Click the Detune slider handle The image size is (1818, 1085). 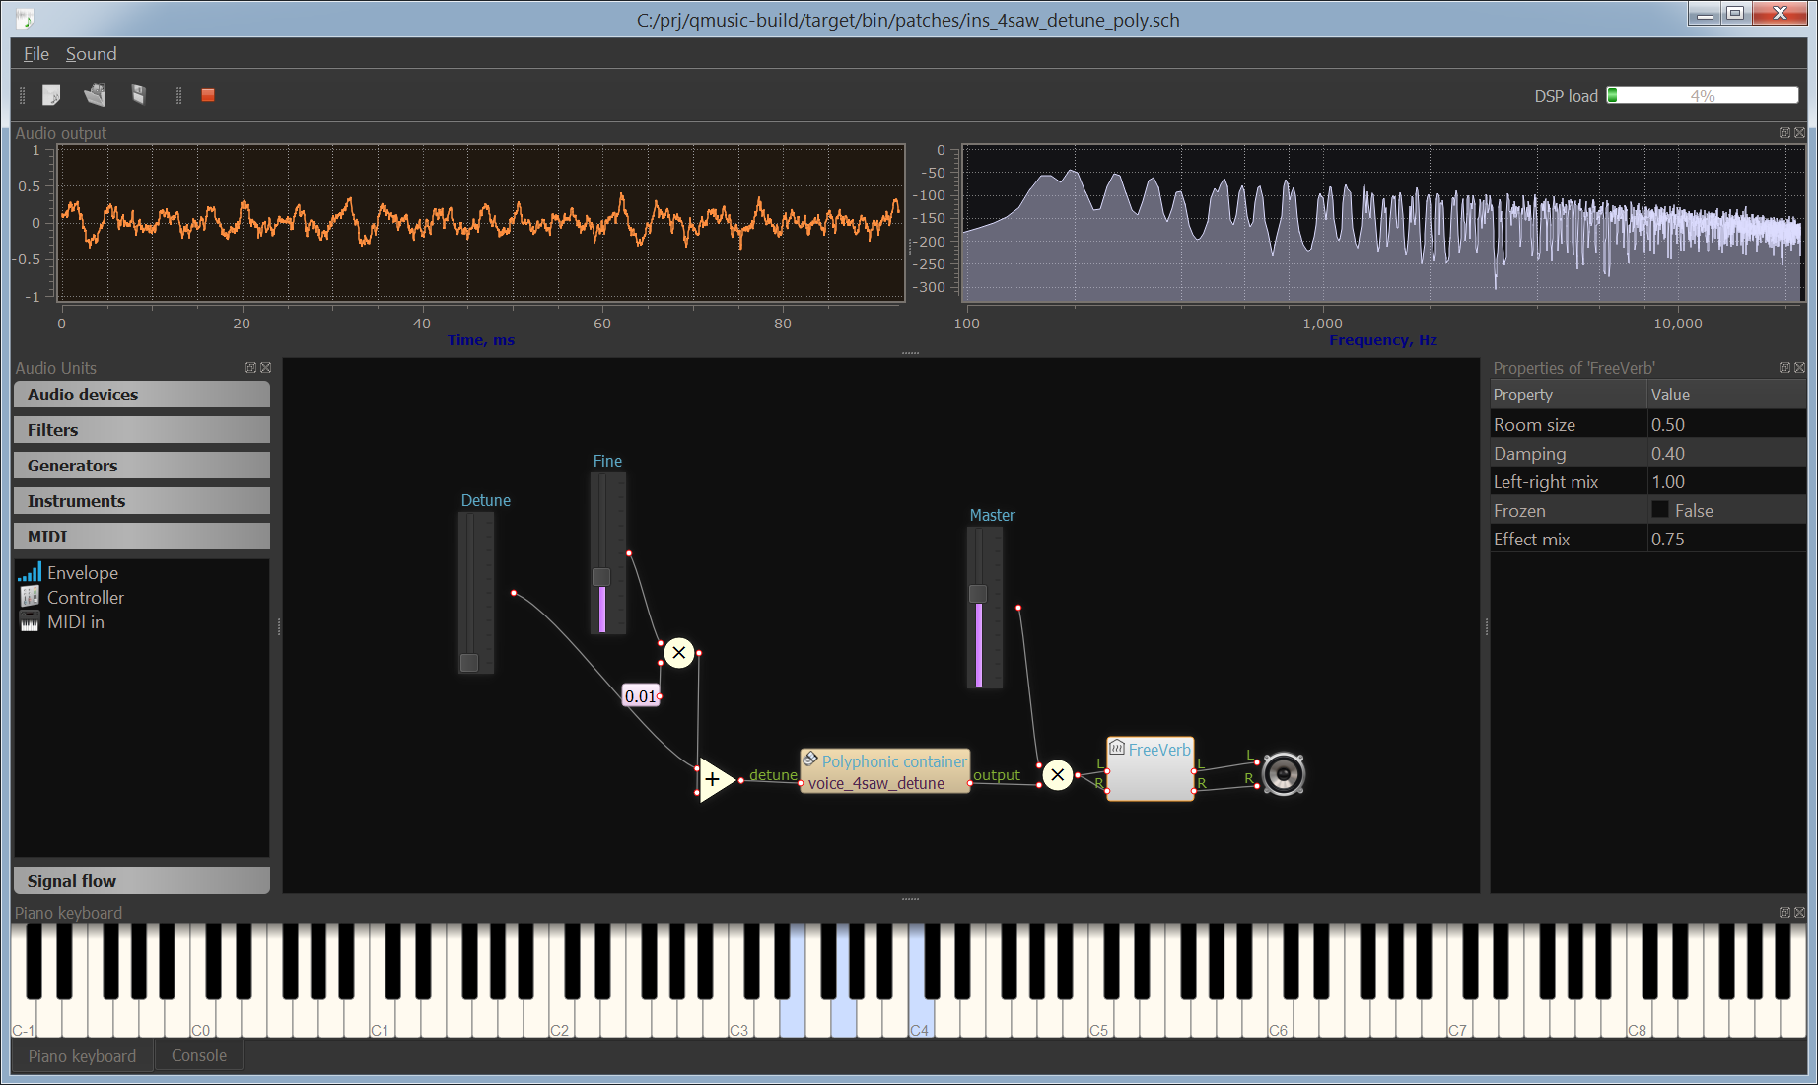click(x=469, y=663)
